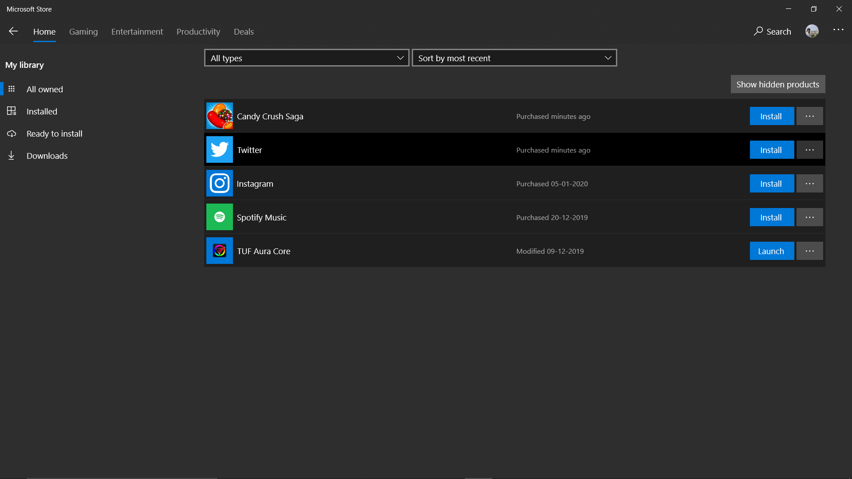This screenshot has width=852, height=479.
Task: Click the Spotify Music title text
Action: (261, 217)
